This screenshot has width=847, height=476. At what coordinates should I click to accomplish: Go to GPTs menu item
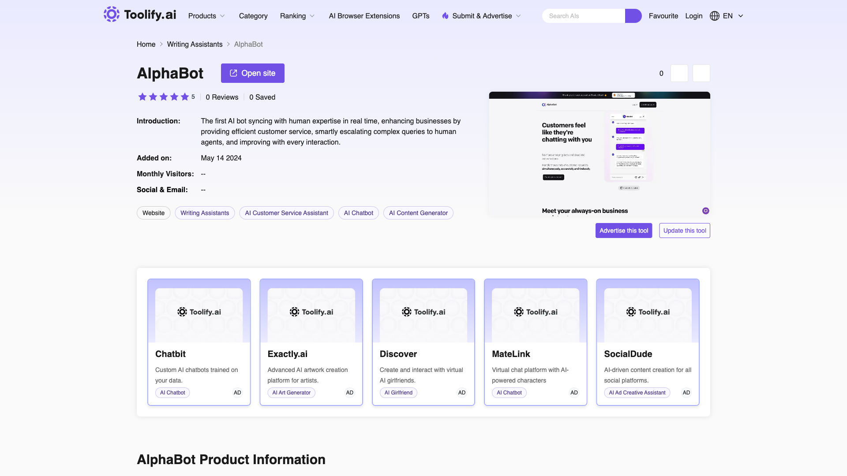420,16
